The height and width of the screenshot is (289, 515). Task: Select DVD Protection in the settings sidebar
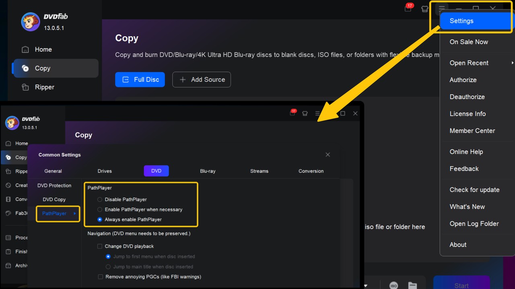54,185
